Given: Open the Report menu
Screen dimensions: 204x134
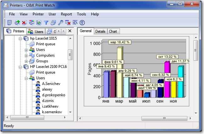Looking at the screenshot, I should [66, 14].
